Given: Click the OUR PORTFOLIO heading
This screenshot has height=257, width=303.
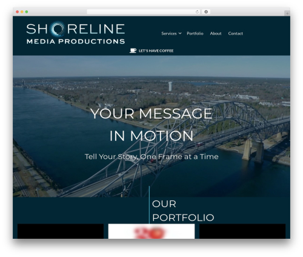Looking at the screenshot, I should pos(183,211).
